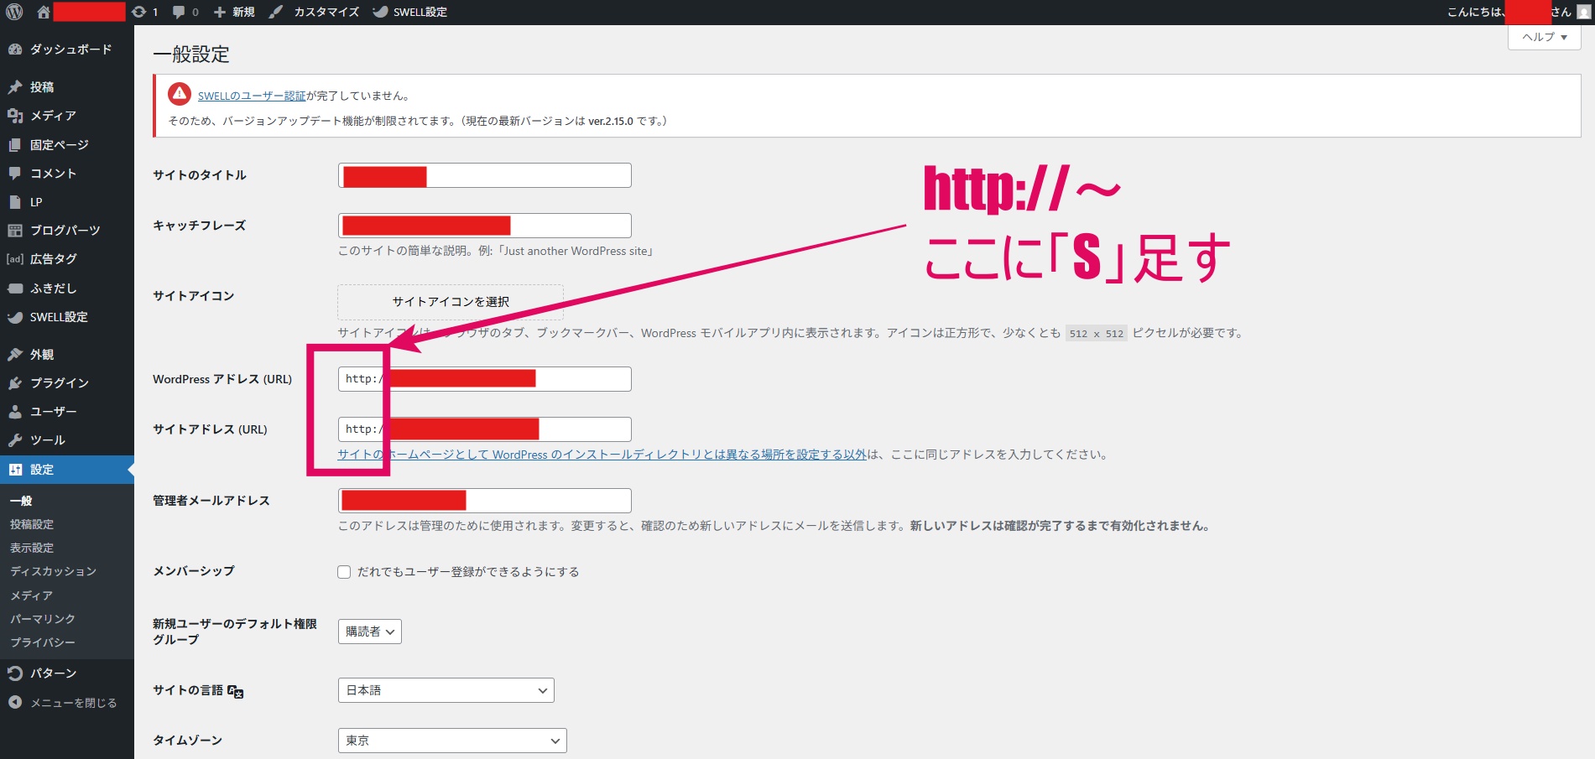
Task: Expand the ヘルプ panel
Action: tap(1542, 37)
